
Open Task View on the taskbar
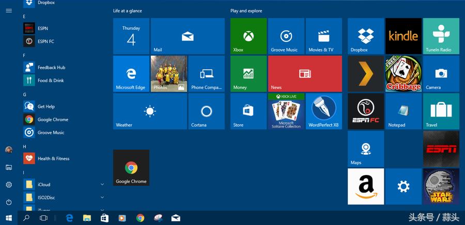(x=43, y=218)
